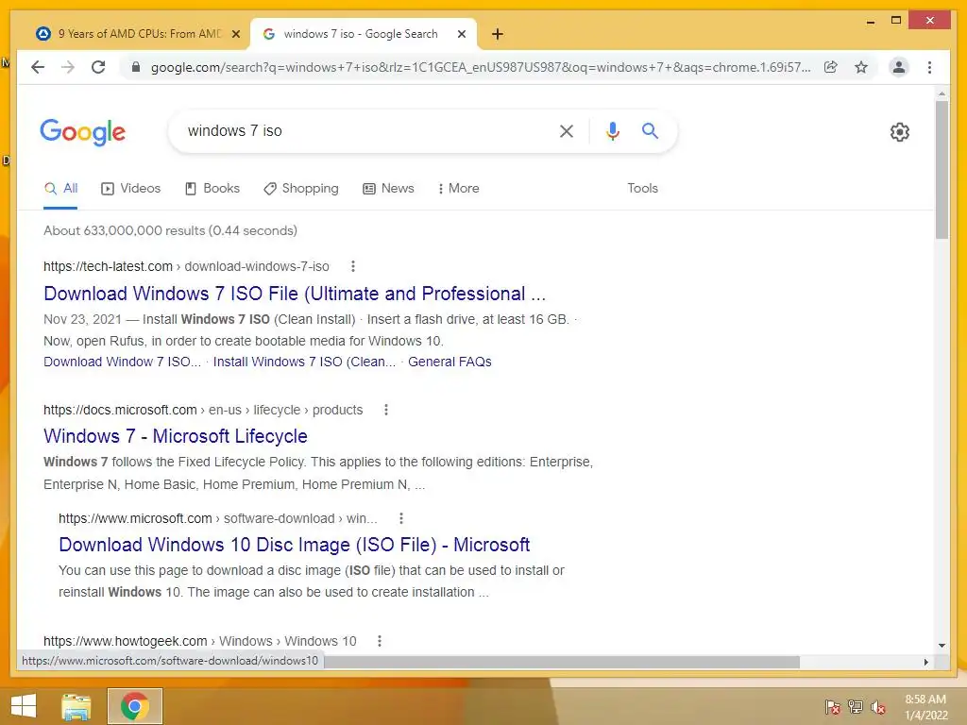
Task: Close the 9 Years of AMD CPUs tab
Action: click(x=235, y=34)
